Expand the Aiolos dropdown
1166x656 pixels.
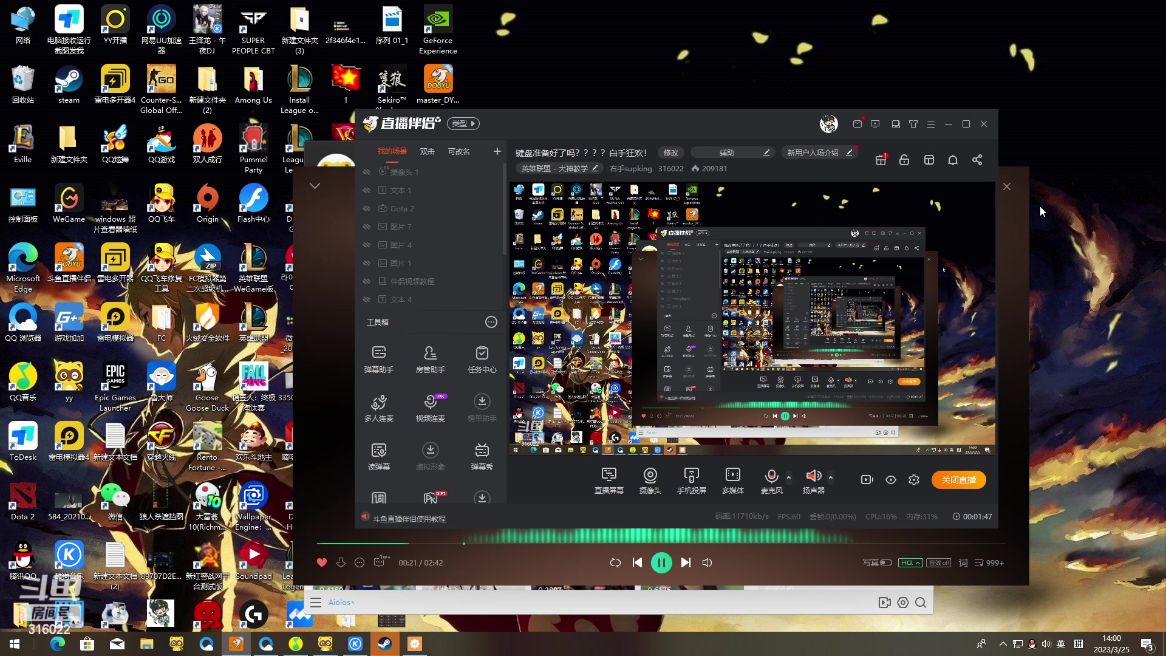tap(341, 603)
